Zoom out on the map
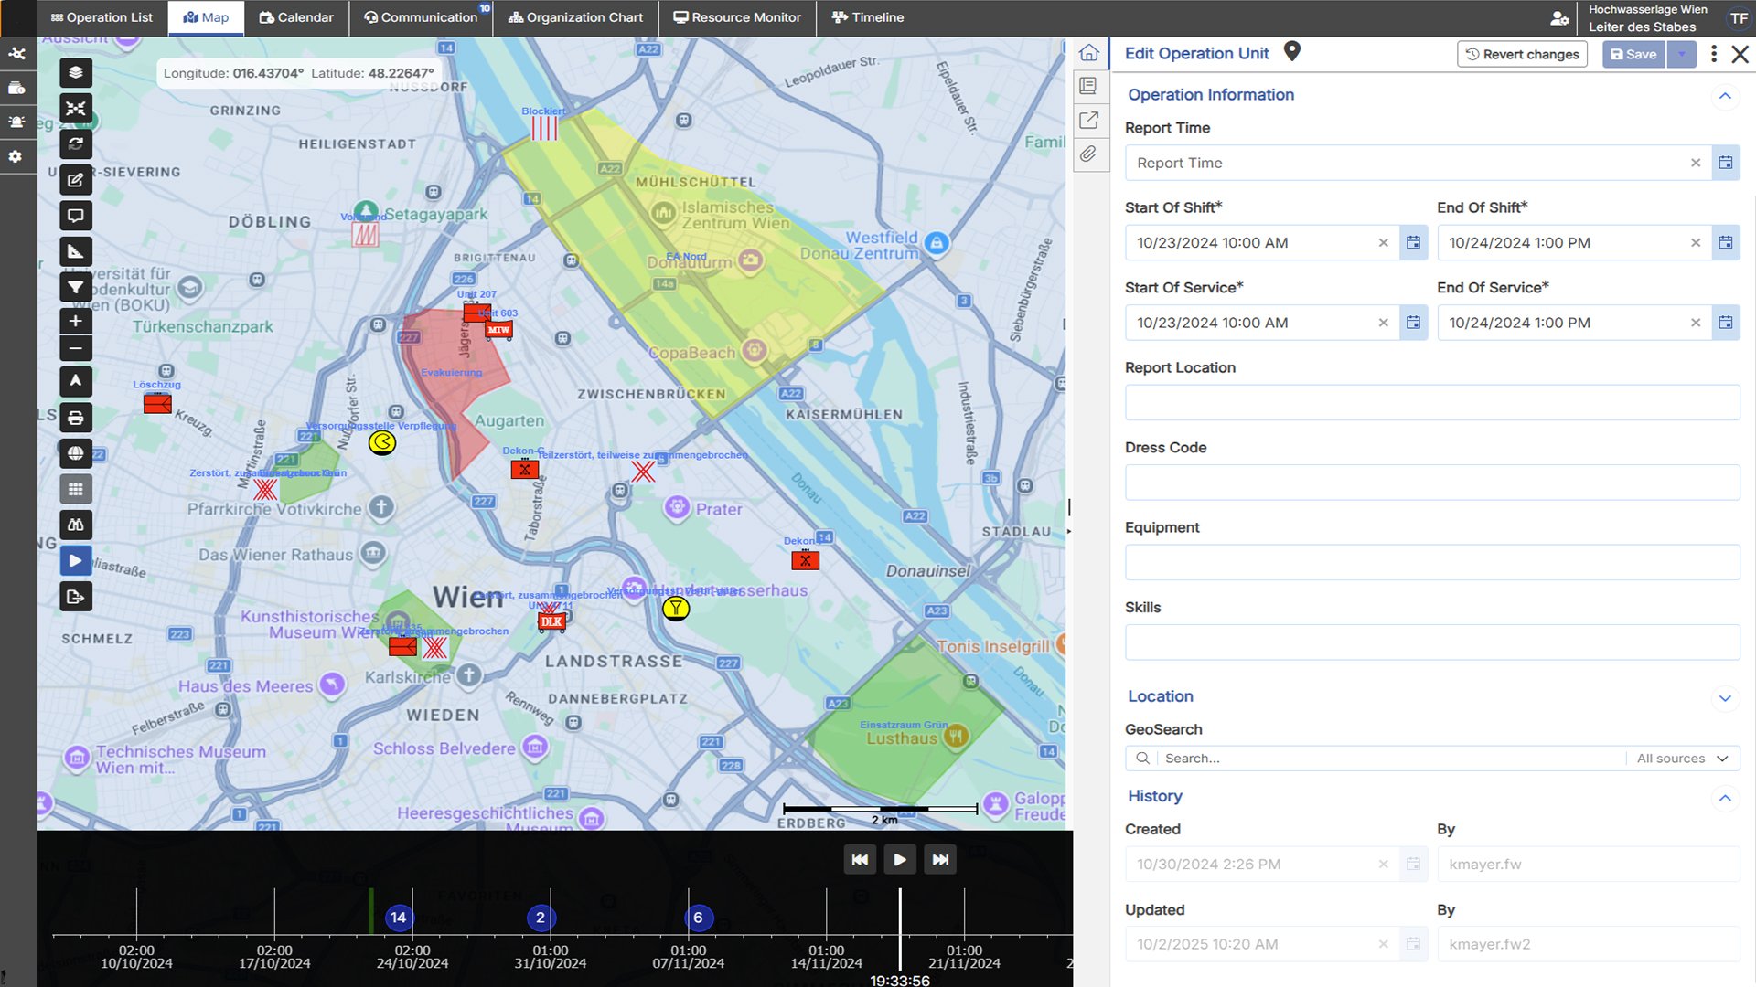Viewport: 1756px width, 987px height. 76,348
